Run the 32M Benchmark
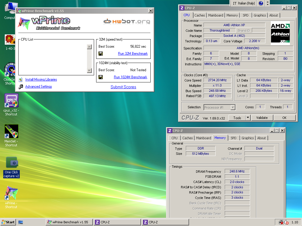Viewport: 302px width, 226px height. point(133,54)
